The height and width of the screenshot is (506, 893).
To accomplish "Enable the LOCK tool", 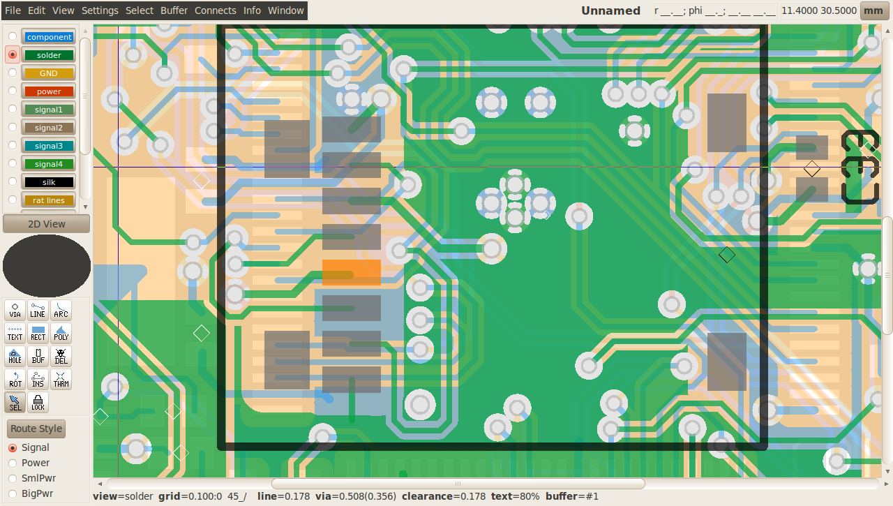I will click(x=38, y=402).
